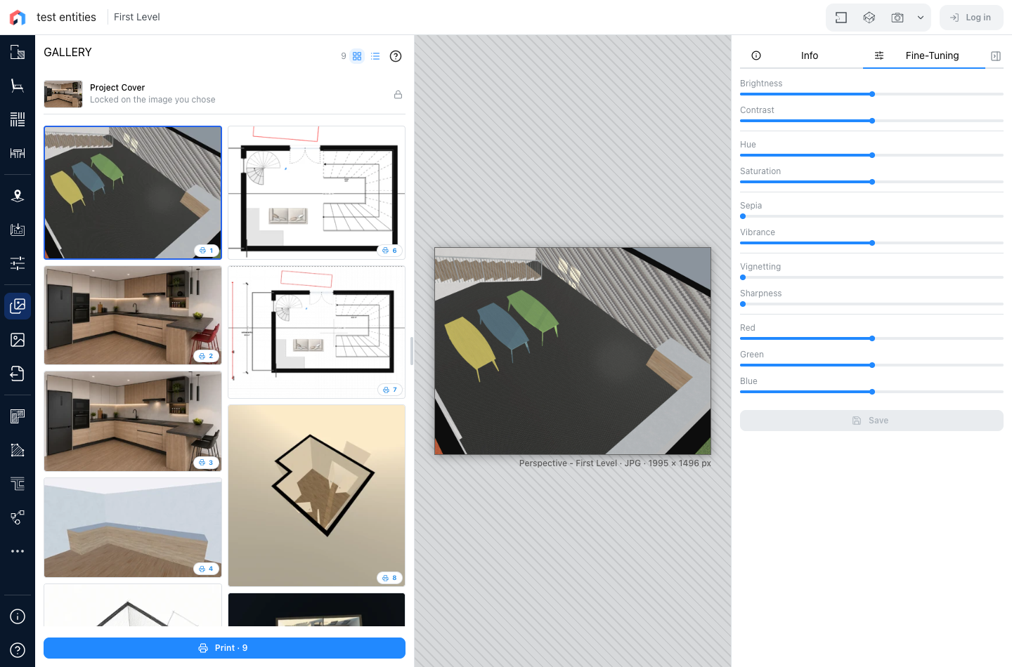
Task: Toggle print badge 8 on top-down render thumbnail
Action: [390, 578]
